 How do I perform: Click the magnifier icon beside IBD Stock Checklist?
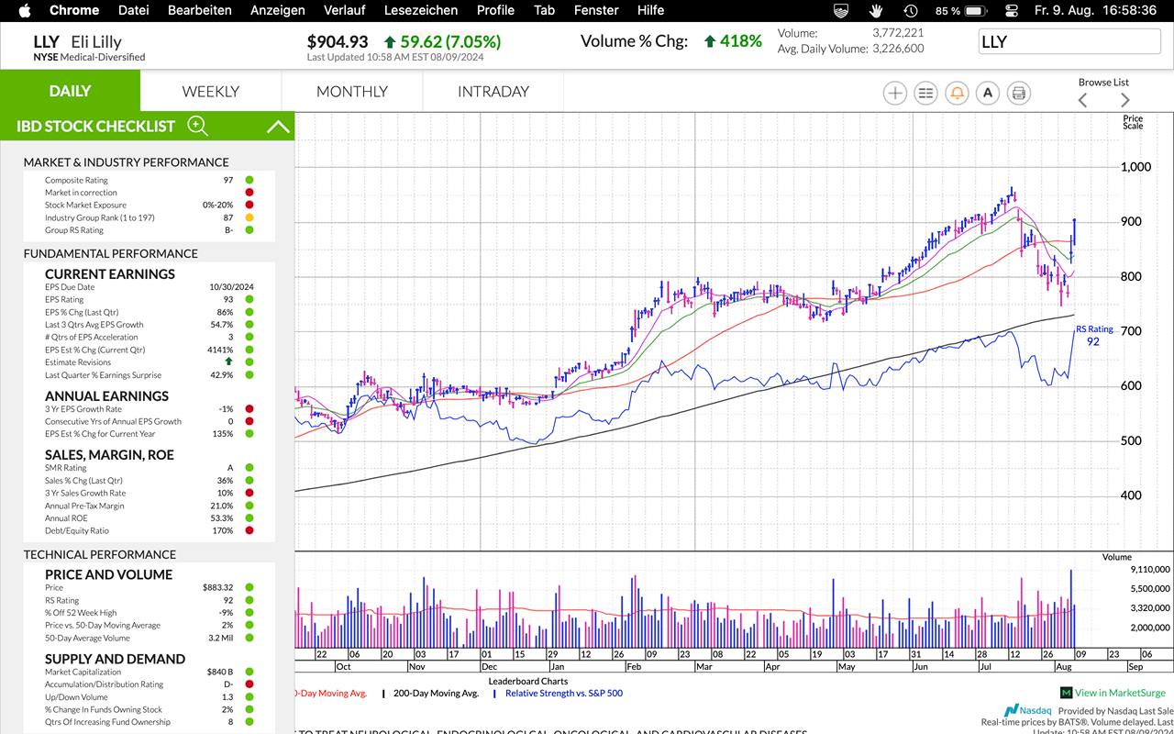click(x=197, y=126)
